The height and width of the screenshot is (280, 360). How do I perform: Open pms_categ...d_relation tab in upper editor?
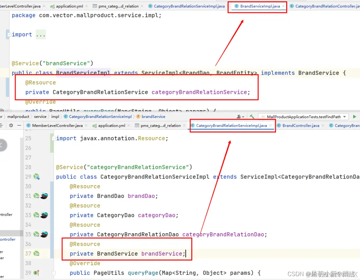(x=118, y=6)
